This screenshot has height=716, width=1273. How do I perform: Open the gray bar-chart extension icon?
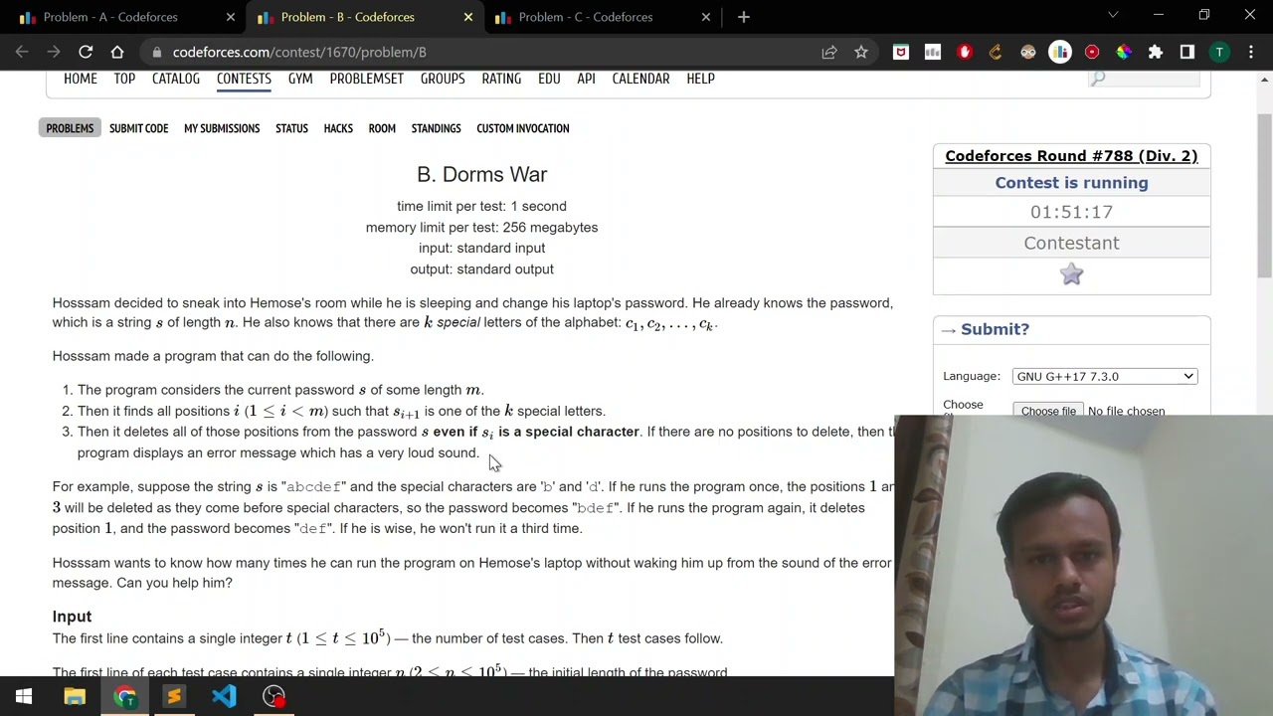933,52
